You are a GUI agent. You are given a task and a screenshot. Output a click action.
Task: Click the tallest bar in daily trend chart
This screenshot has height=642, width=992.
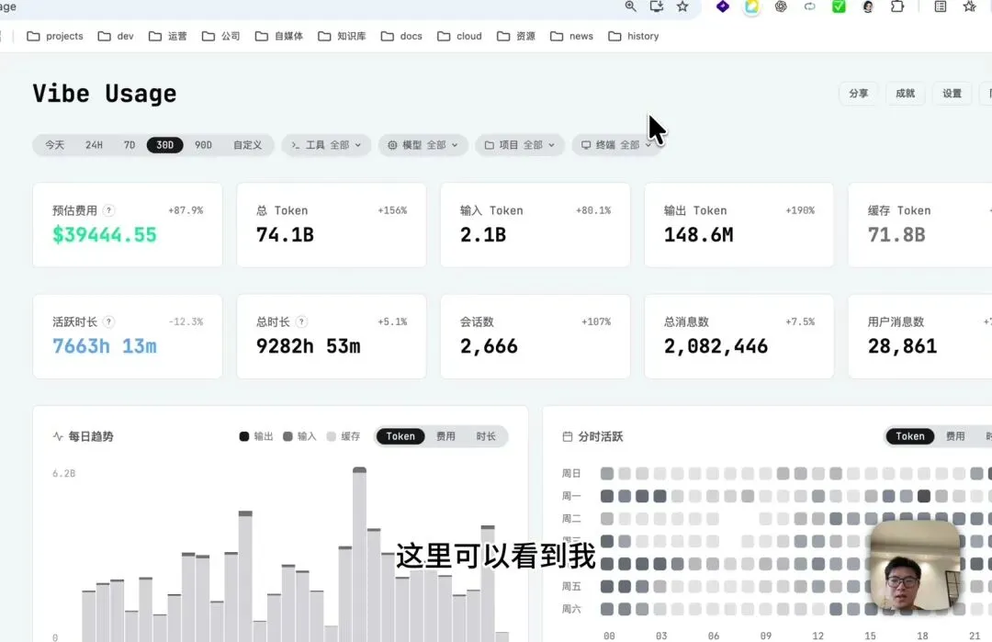[359, 555]
